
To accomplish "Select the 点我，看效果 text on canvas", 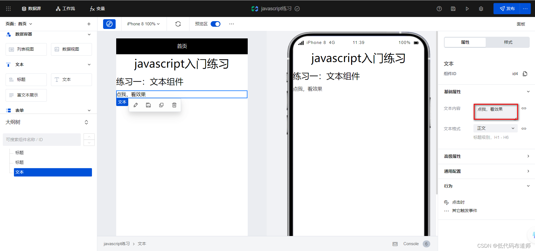I will tap(182, 94).
